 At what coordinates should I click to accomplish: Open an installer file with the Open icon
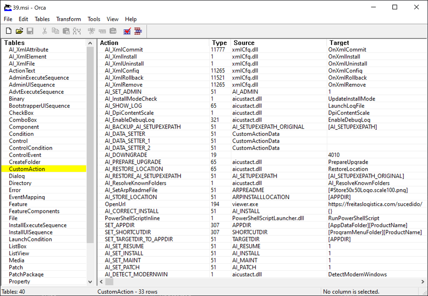tap(19, 31)
